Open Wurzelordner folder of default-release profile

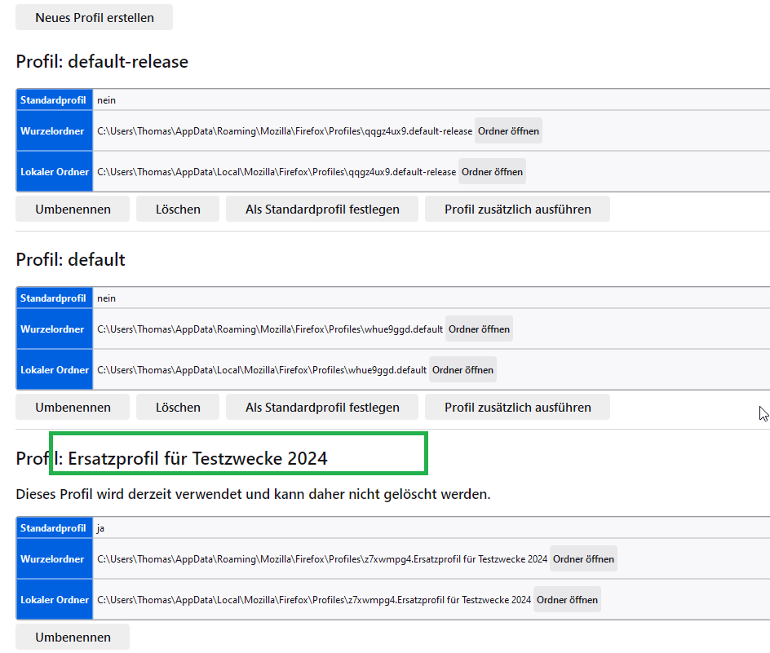508,131
